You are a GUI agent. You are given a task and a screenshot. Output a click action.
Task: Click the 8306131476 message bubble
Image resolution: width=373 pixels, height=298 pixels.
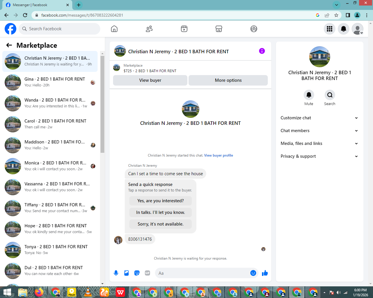click(140, 239)
